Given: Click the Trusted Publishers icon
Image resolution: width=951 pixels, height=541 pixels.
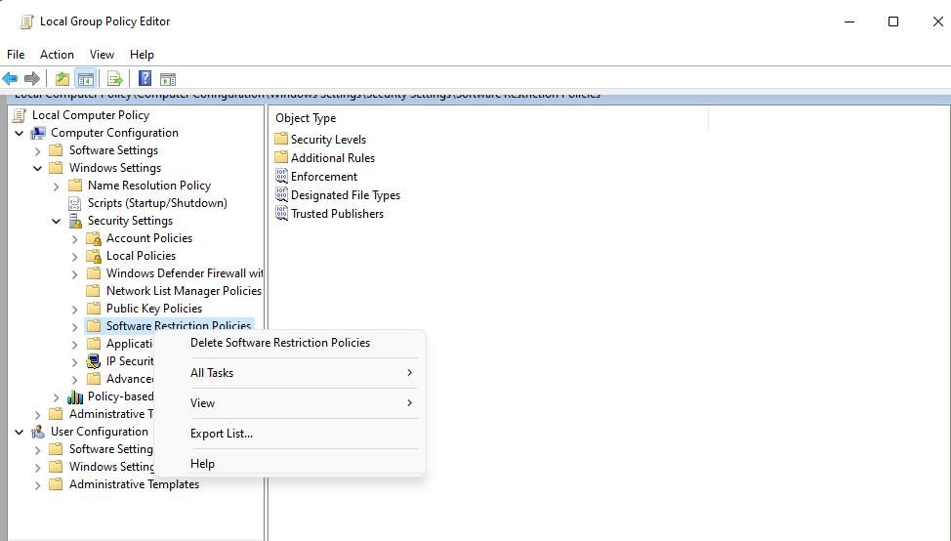Looking at the screenshot, I should coord(281,213).
